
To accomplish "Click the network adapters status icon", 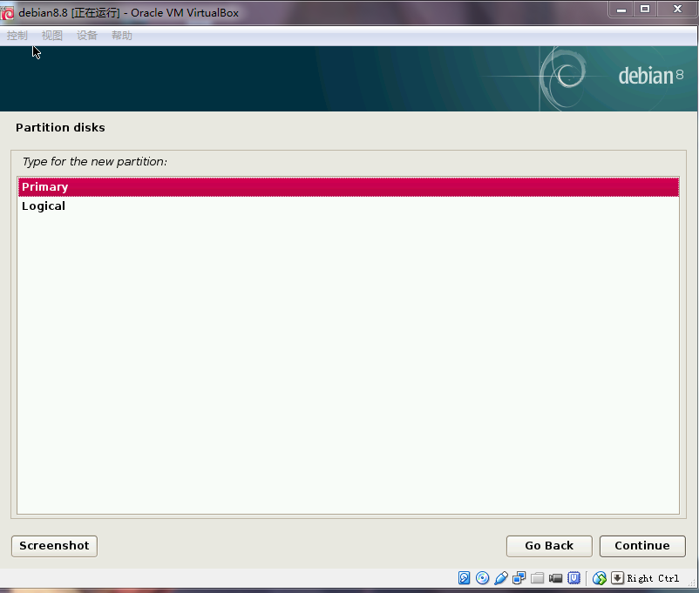I will (x=519, y=578).
